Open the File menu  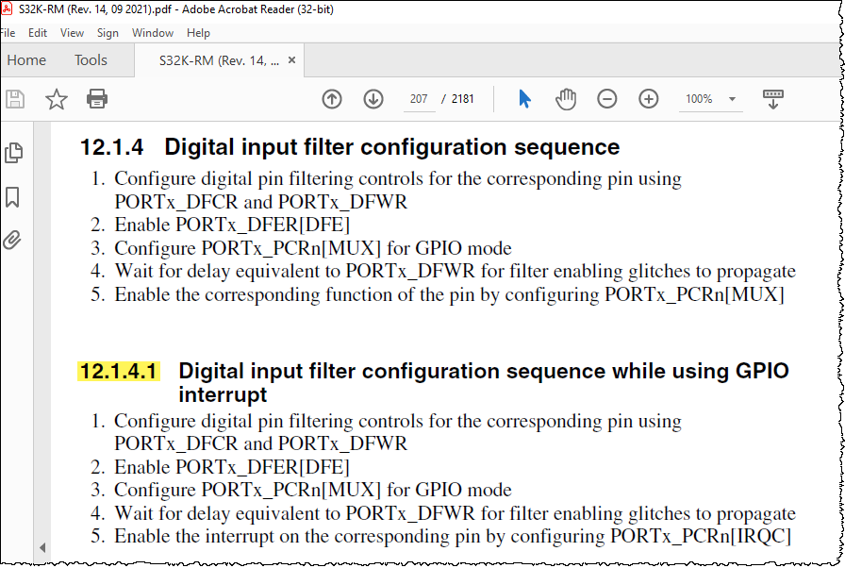8,32
